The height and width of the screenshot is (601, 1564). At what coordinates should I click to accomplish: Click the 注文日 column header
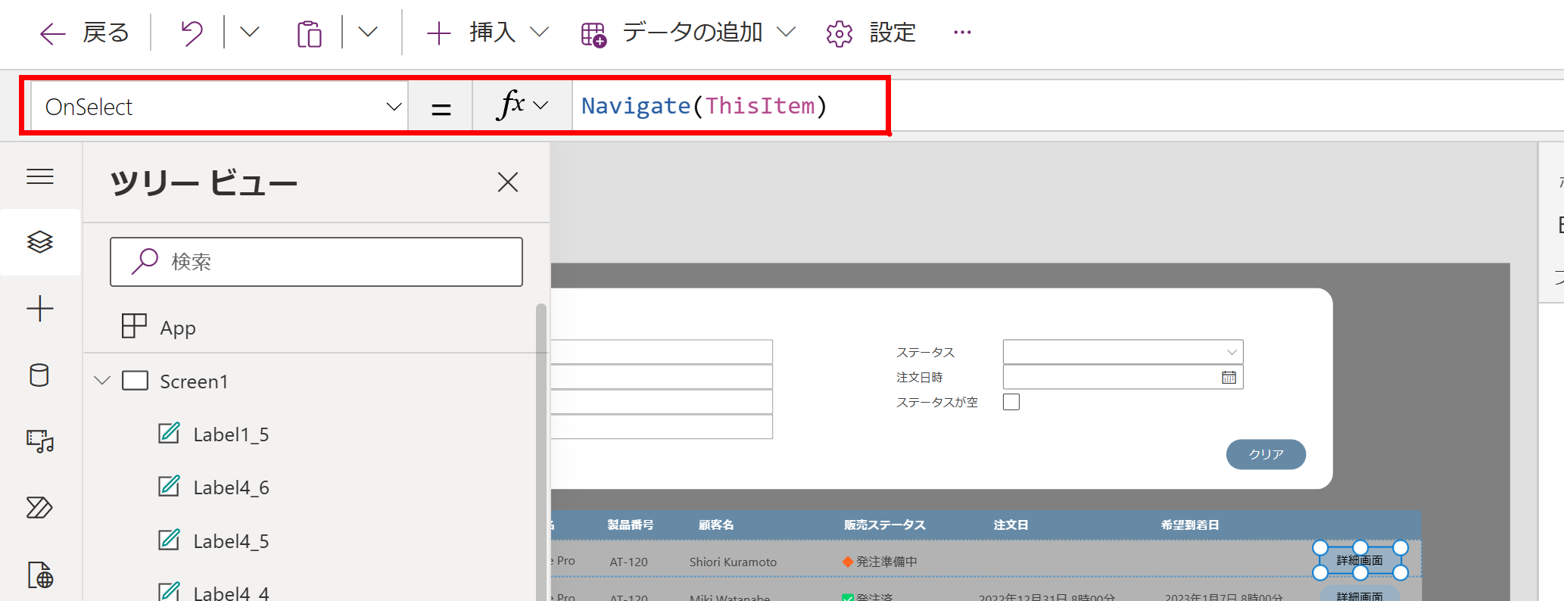(1011, 525)
